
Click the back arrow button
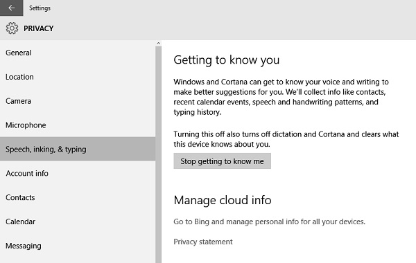pyautogui.click(x=11, y=8)
